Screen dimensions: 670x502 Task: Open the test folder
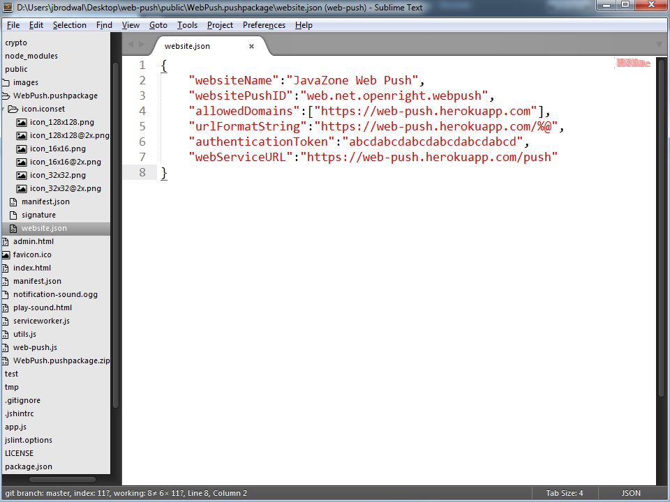12,374
